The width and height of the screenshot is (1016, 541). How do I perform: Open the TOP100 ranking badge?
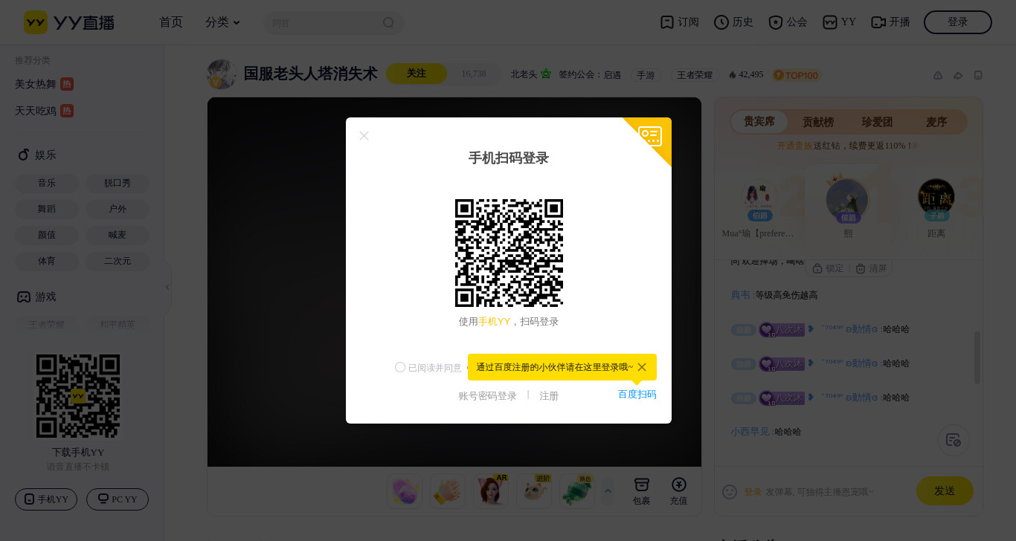pos(796,75)
